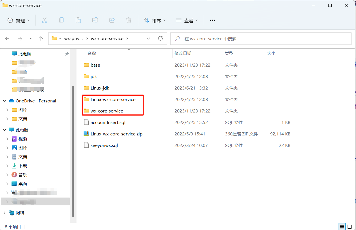Collapse the OneDrive - Personal tree node
Viewport: 356px width, 230px height.
(x=4, y=101)
